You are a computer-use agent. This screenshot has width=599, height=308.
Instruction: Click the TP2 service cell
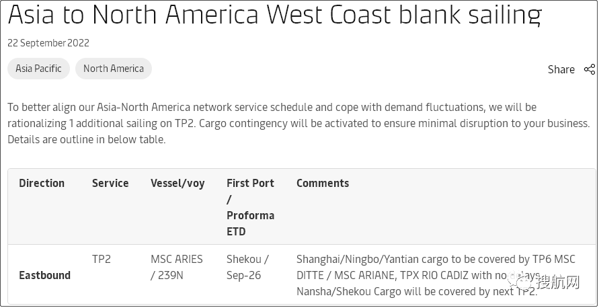click(x=102, y=259)
